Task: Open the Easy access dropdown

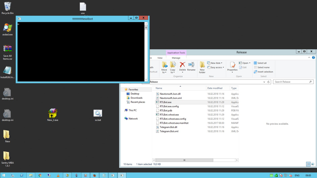Action: 215,67
